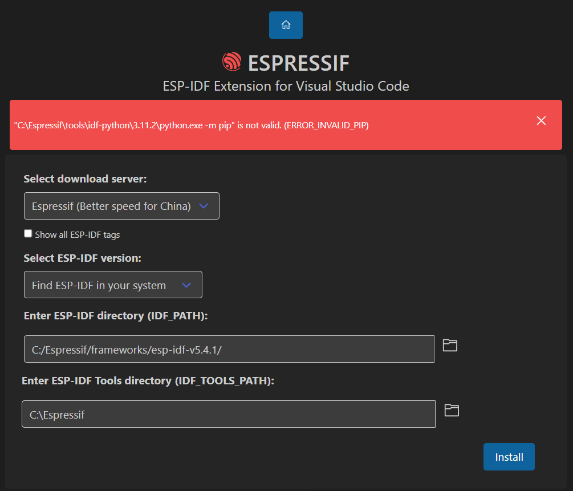Open folder browser for ESP-IDF Tools directory
The height and width of the screenshot is (491, 573).
[x=452, y=411]
